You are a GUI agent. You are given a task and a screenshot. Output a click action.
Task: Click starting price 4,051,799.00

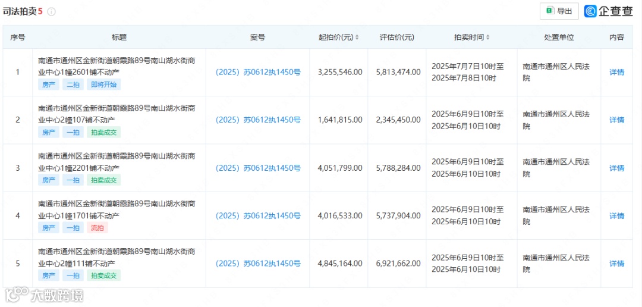pos(340,168)
